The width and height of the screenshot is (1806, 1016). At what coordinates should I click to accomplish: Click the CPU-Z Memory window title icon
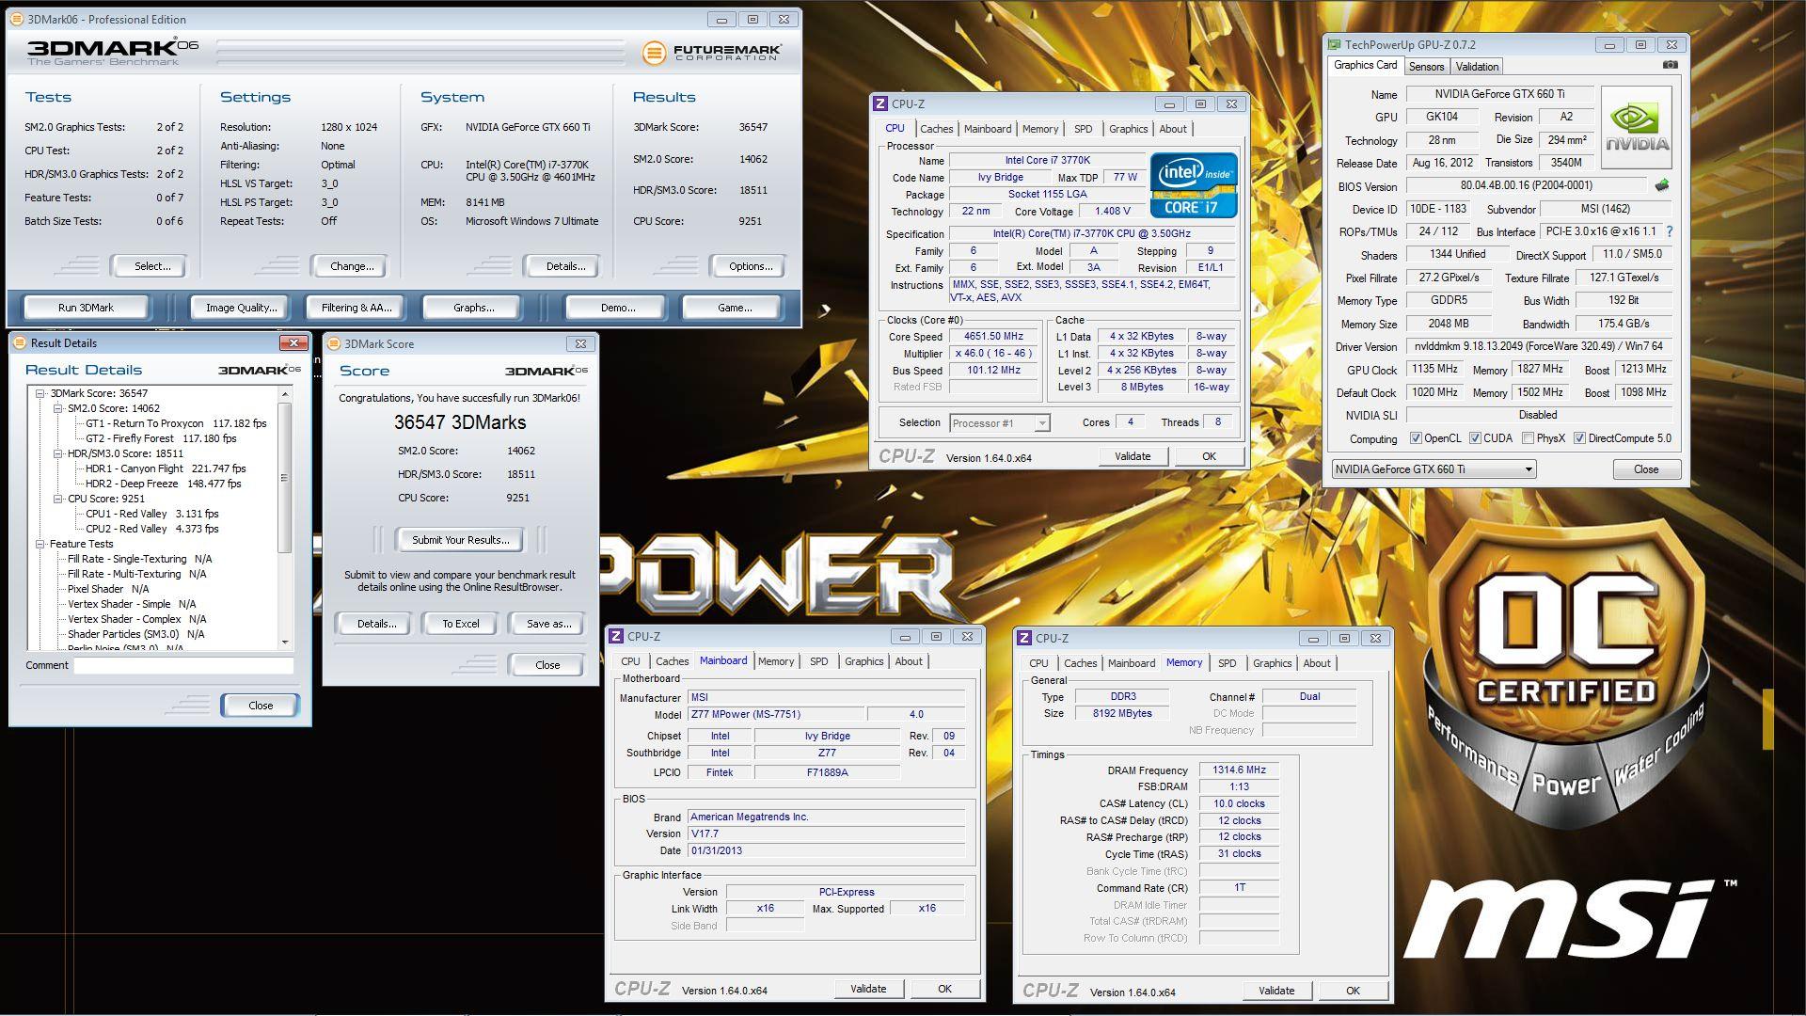(1024, 639)
